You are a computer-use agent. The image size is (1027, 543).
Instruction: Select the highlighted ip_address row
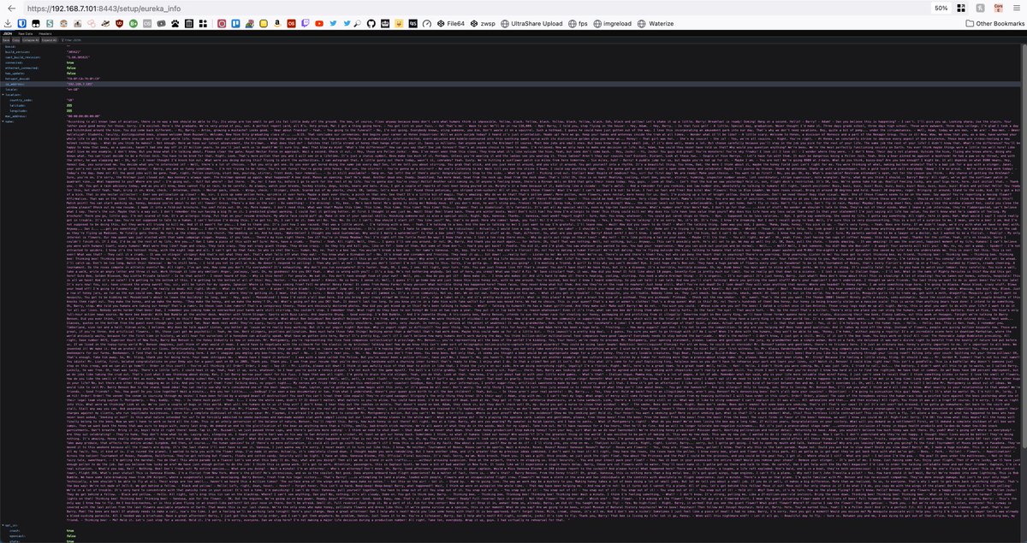510,84
